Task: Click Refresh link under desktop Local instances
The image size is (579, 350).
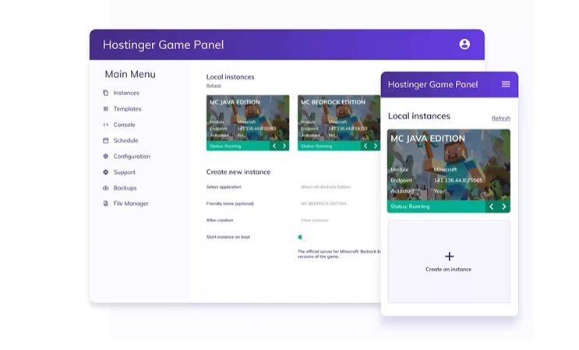Action: pyautogui.click(x=214, y=86)
